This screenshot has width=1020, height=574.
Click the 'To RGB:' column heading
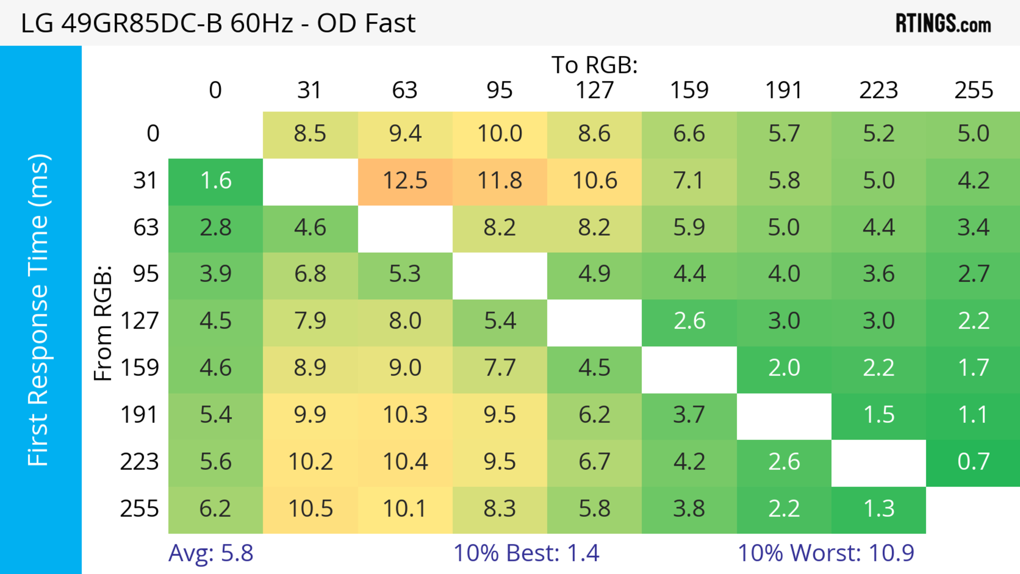pos(594,65)
